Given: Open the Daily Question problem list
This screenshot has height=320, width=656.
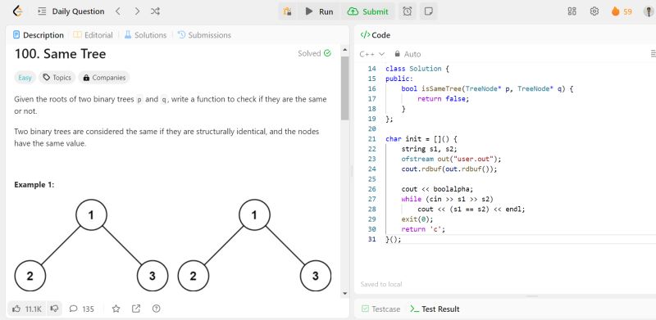Looking at the screenshot, I should [x=71, y=11].
